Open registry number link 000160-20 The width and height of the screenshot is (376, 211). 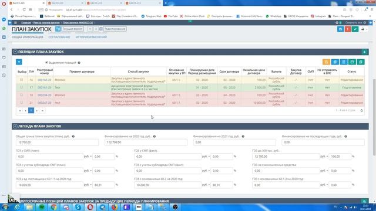pyautogui.click(x=45, y=80)
